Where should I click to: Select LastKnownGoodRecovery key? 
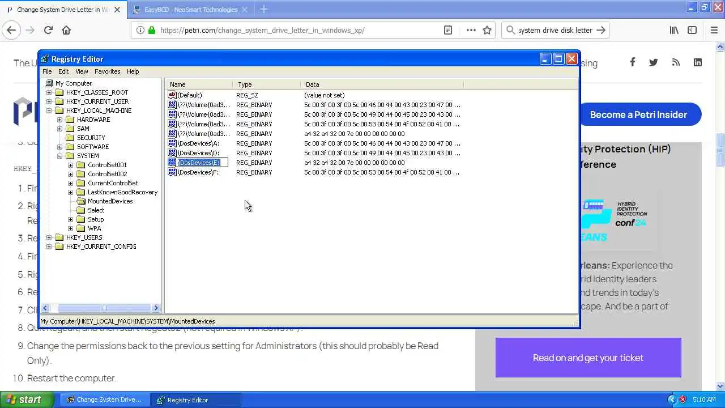[122, 192]
